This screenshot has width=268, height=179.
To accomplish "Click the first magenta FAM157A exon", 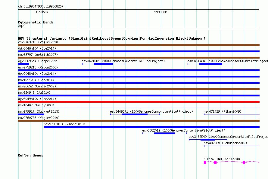I will point(205,162).
